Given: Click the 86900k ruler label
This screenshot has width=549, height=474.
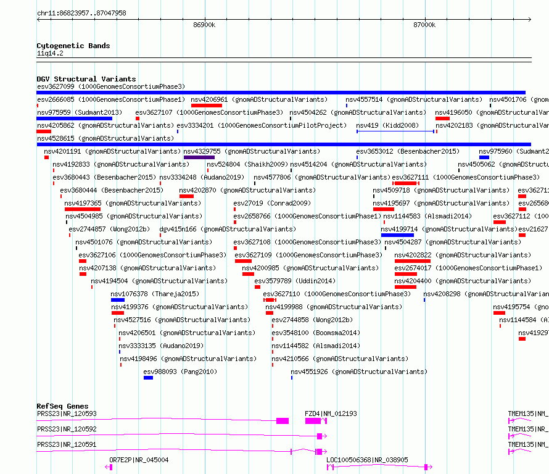Looking at the screenshot, I should (204, 25).
